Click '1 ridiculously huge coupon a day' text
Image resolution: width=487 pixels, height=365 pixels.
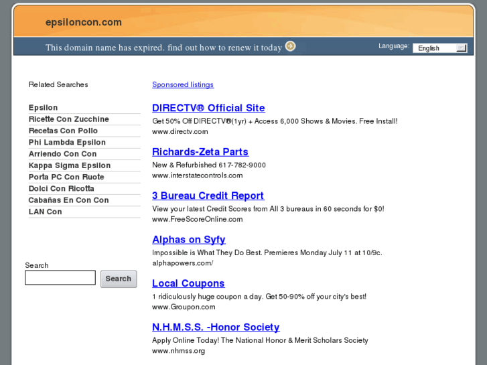click(x=259, y=296)
